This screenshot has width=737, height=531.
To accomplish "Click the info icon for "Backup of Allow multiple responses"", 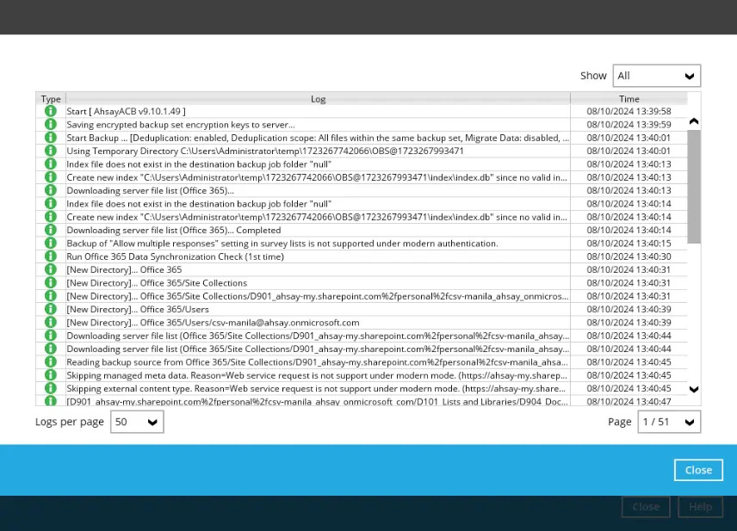I will click(50, 243).
